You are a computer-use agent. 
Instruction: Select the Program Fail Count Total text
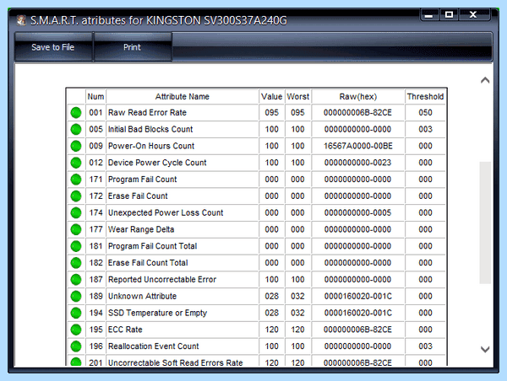pos(153,246)
